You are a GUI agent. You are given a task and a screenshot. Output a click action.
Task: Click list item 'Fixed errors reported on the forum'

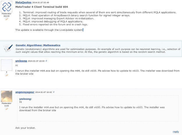click(55, 24)
